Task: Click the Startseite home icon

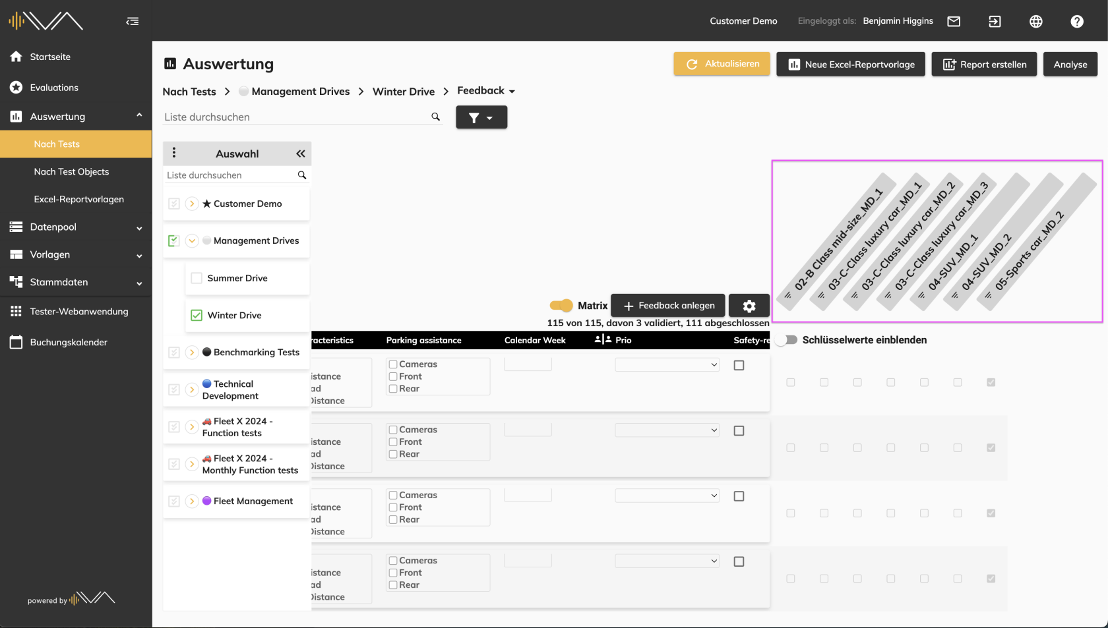Action: (16, 57)
